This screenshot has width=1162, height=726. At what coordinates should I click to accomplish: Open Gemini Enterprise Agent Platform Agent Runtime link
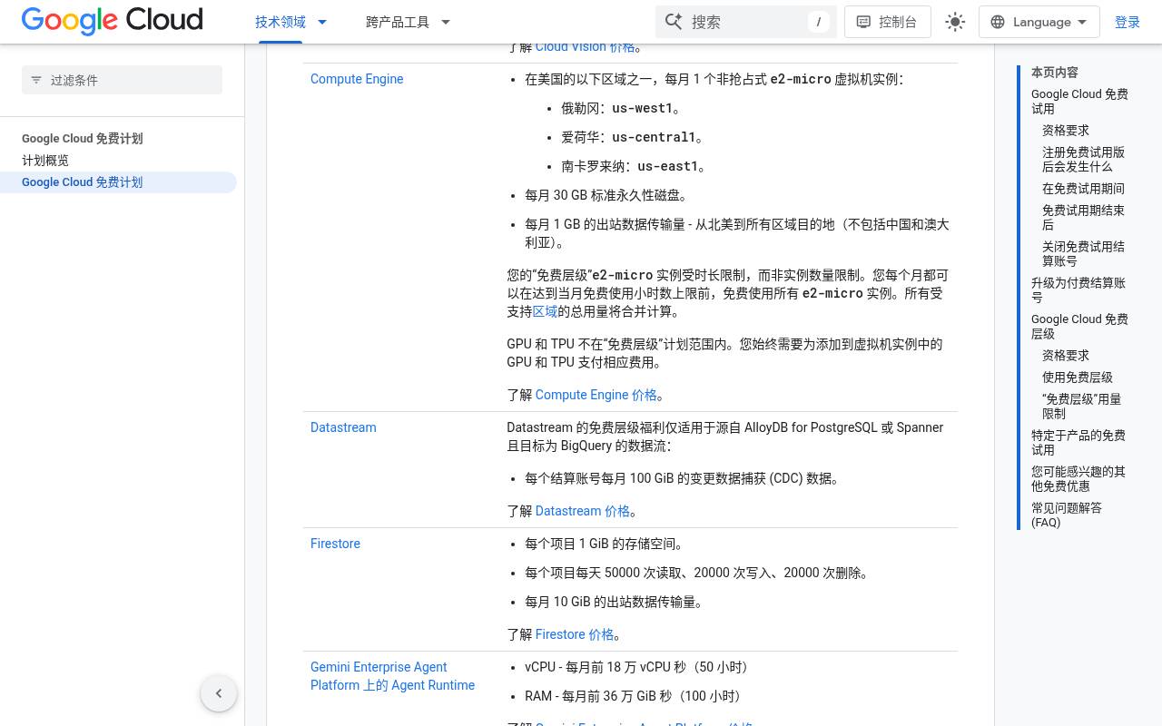tap(392, 676)
